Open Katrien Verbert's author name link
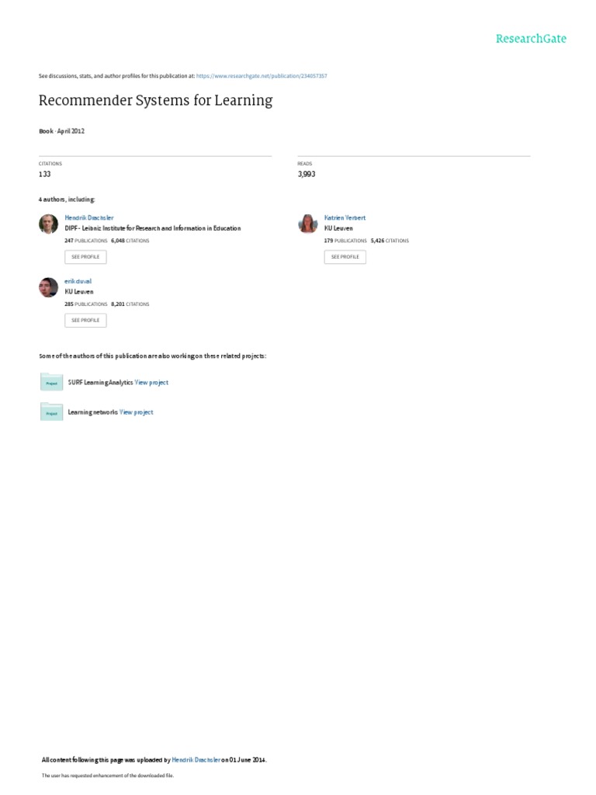The height and width of the screenshot is (795, 596). click(345, 217)
